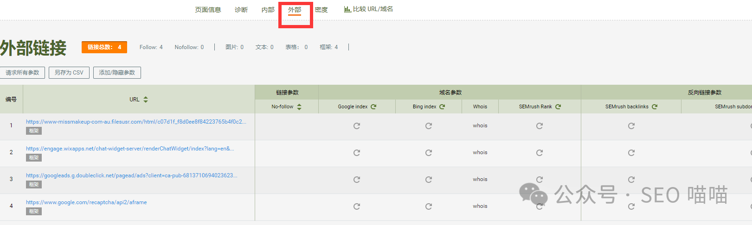Click bar chart icon for 比较 URL/域名
This screenshot has height=225, width=752.
[x=347, y=9]
